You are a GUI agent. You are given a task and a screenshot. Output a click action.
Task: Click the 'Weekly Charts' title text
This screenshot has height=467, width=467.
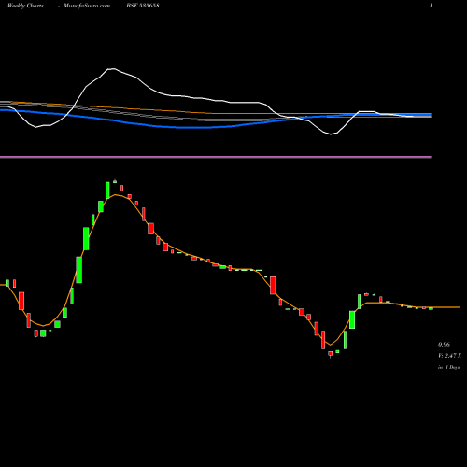coord(25,6)
